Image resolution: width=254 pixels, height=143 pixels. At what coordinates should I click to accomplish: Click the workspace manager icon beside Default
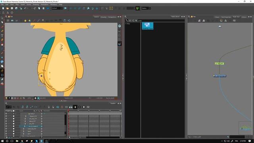(65, 8)
